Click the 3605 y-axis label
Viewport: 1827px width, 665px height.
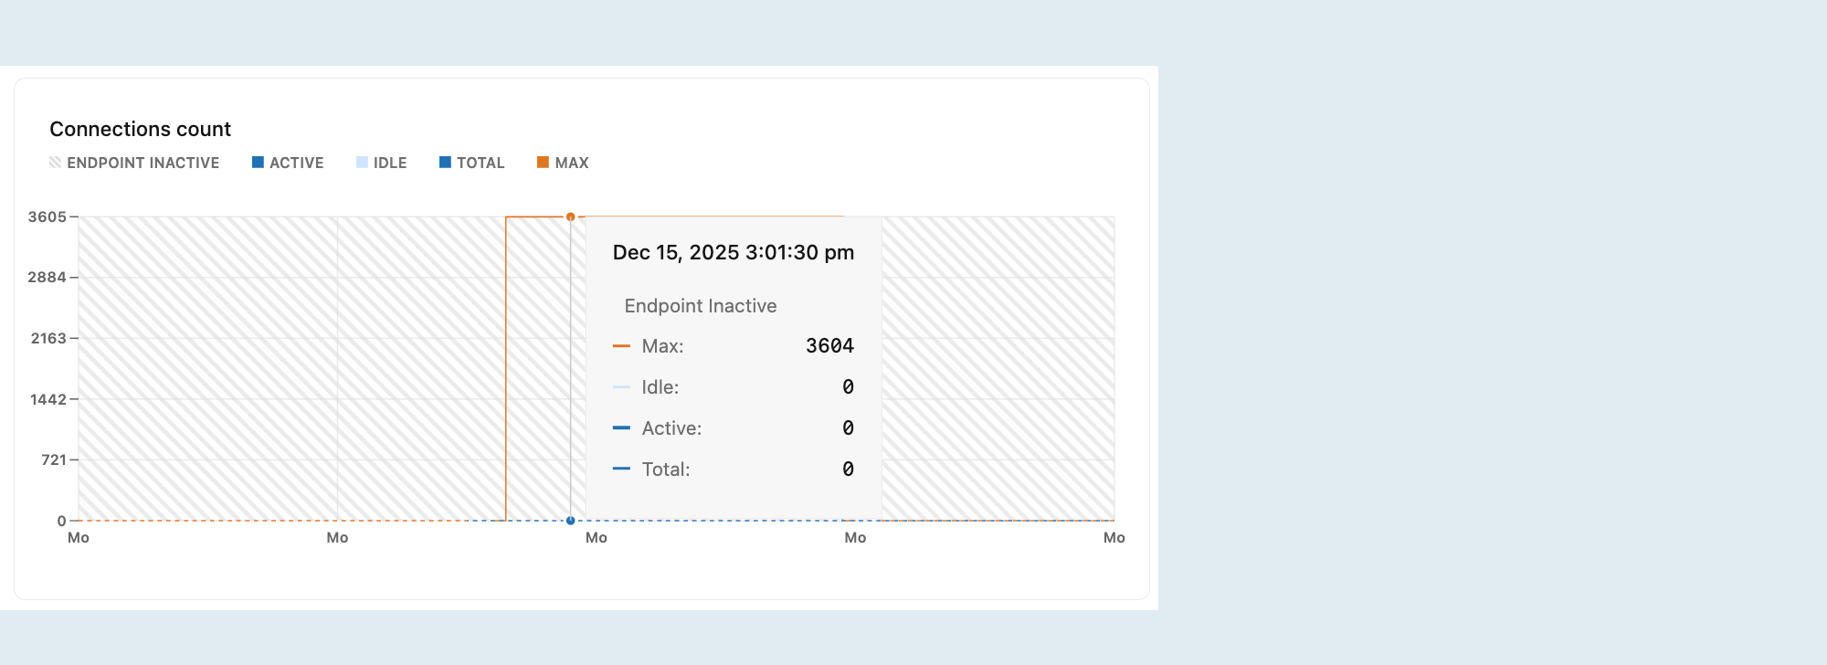49,216
